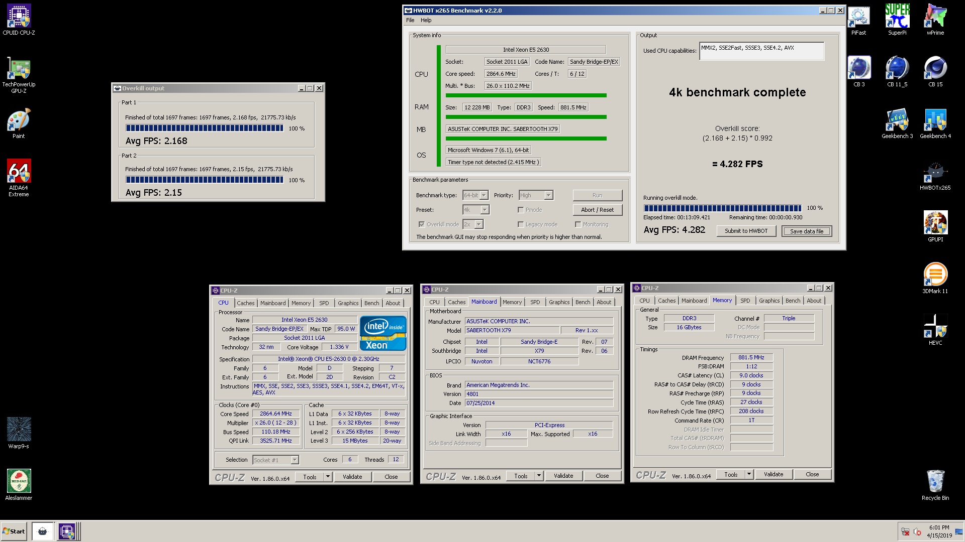The image size is (965, 542).
Task: Open the wPrime desktop shortcut
Action: coord(935,20)
